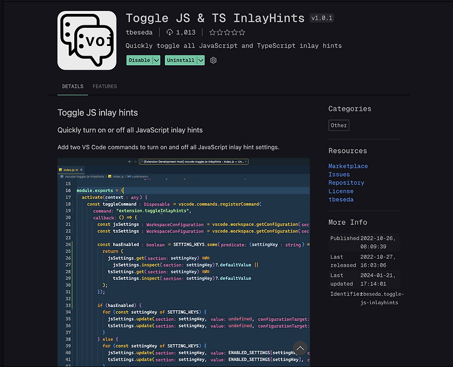
Task: Click the Categories section heading
Action: point(350,109)
